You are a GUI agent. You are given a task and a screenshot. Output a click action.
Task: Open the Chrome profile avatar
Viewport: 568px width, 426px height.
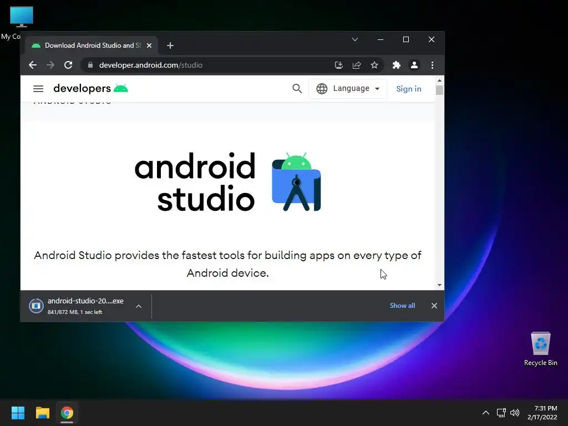414,65
